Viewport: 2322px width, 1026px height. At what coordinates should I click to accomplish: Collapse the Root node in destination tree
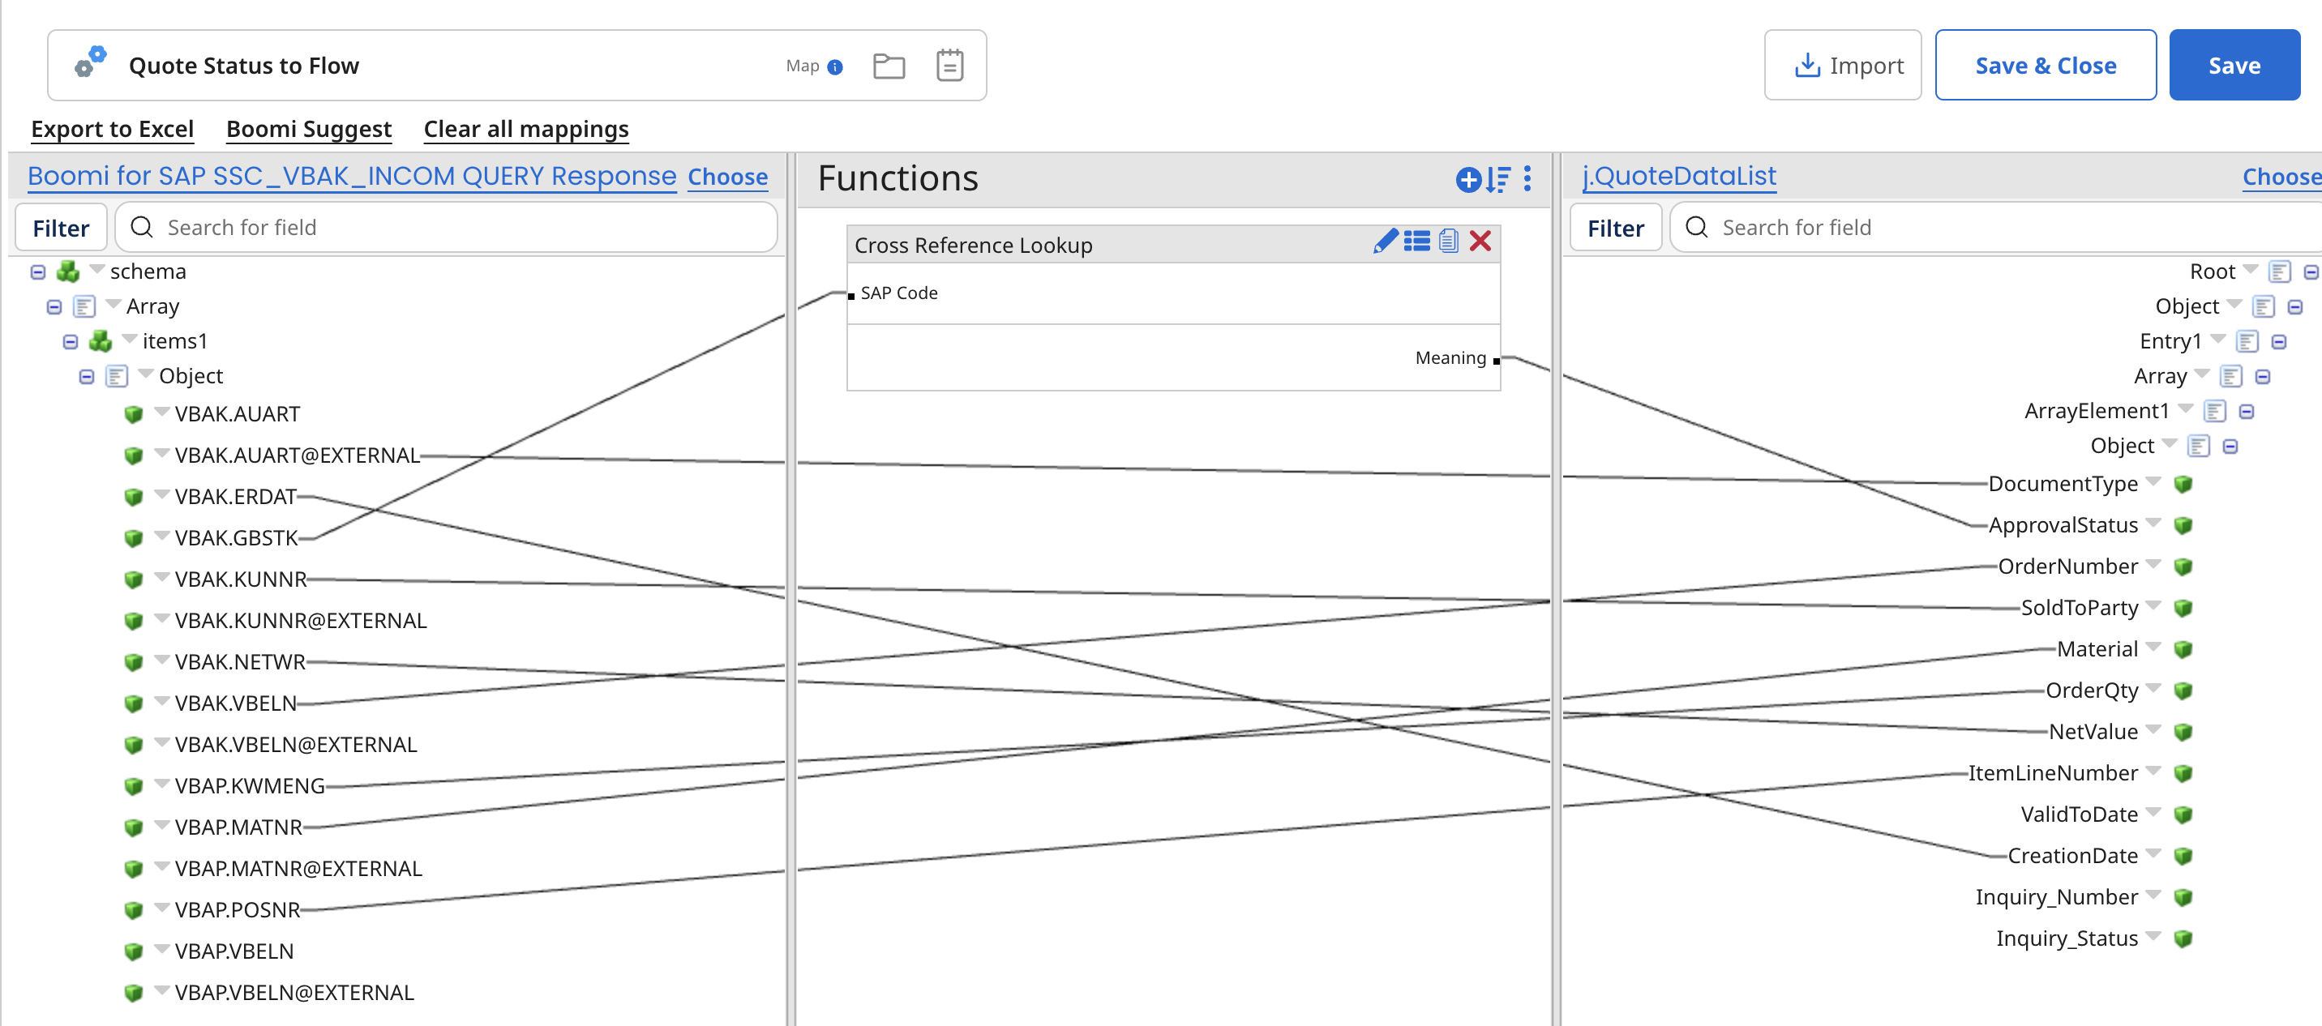pyautogui.click(x=2311, y=272)
